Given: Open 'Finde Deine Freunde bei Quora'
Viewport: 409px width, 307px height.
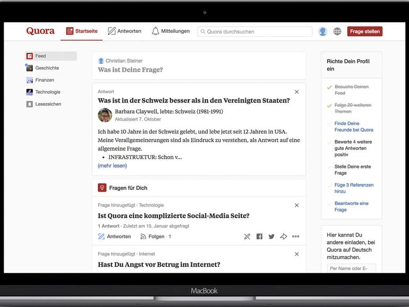Looking at the screenshot, I should click(354, 126).
